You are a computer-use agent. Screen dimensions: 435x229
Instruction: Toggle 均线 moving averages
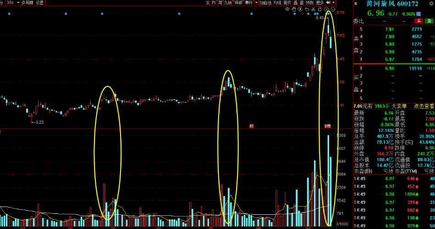point(277,2)
